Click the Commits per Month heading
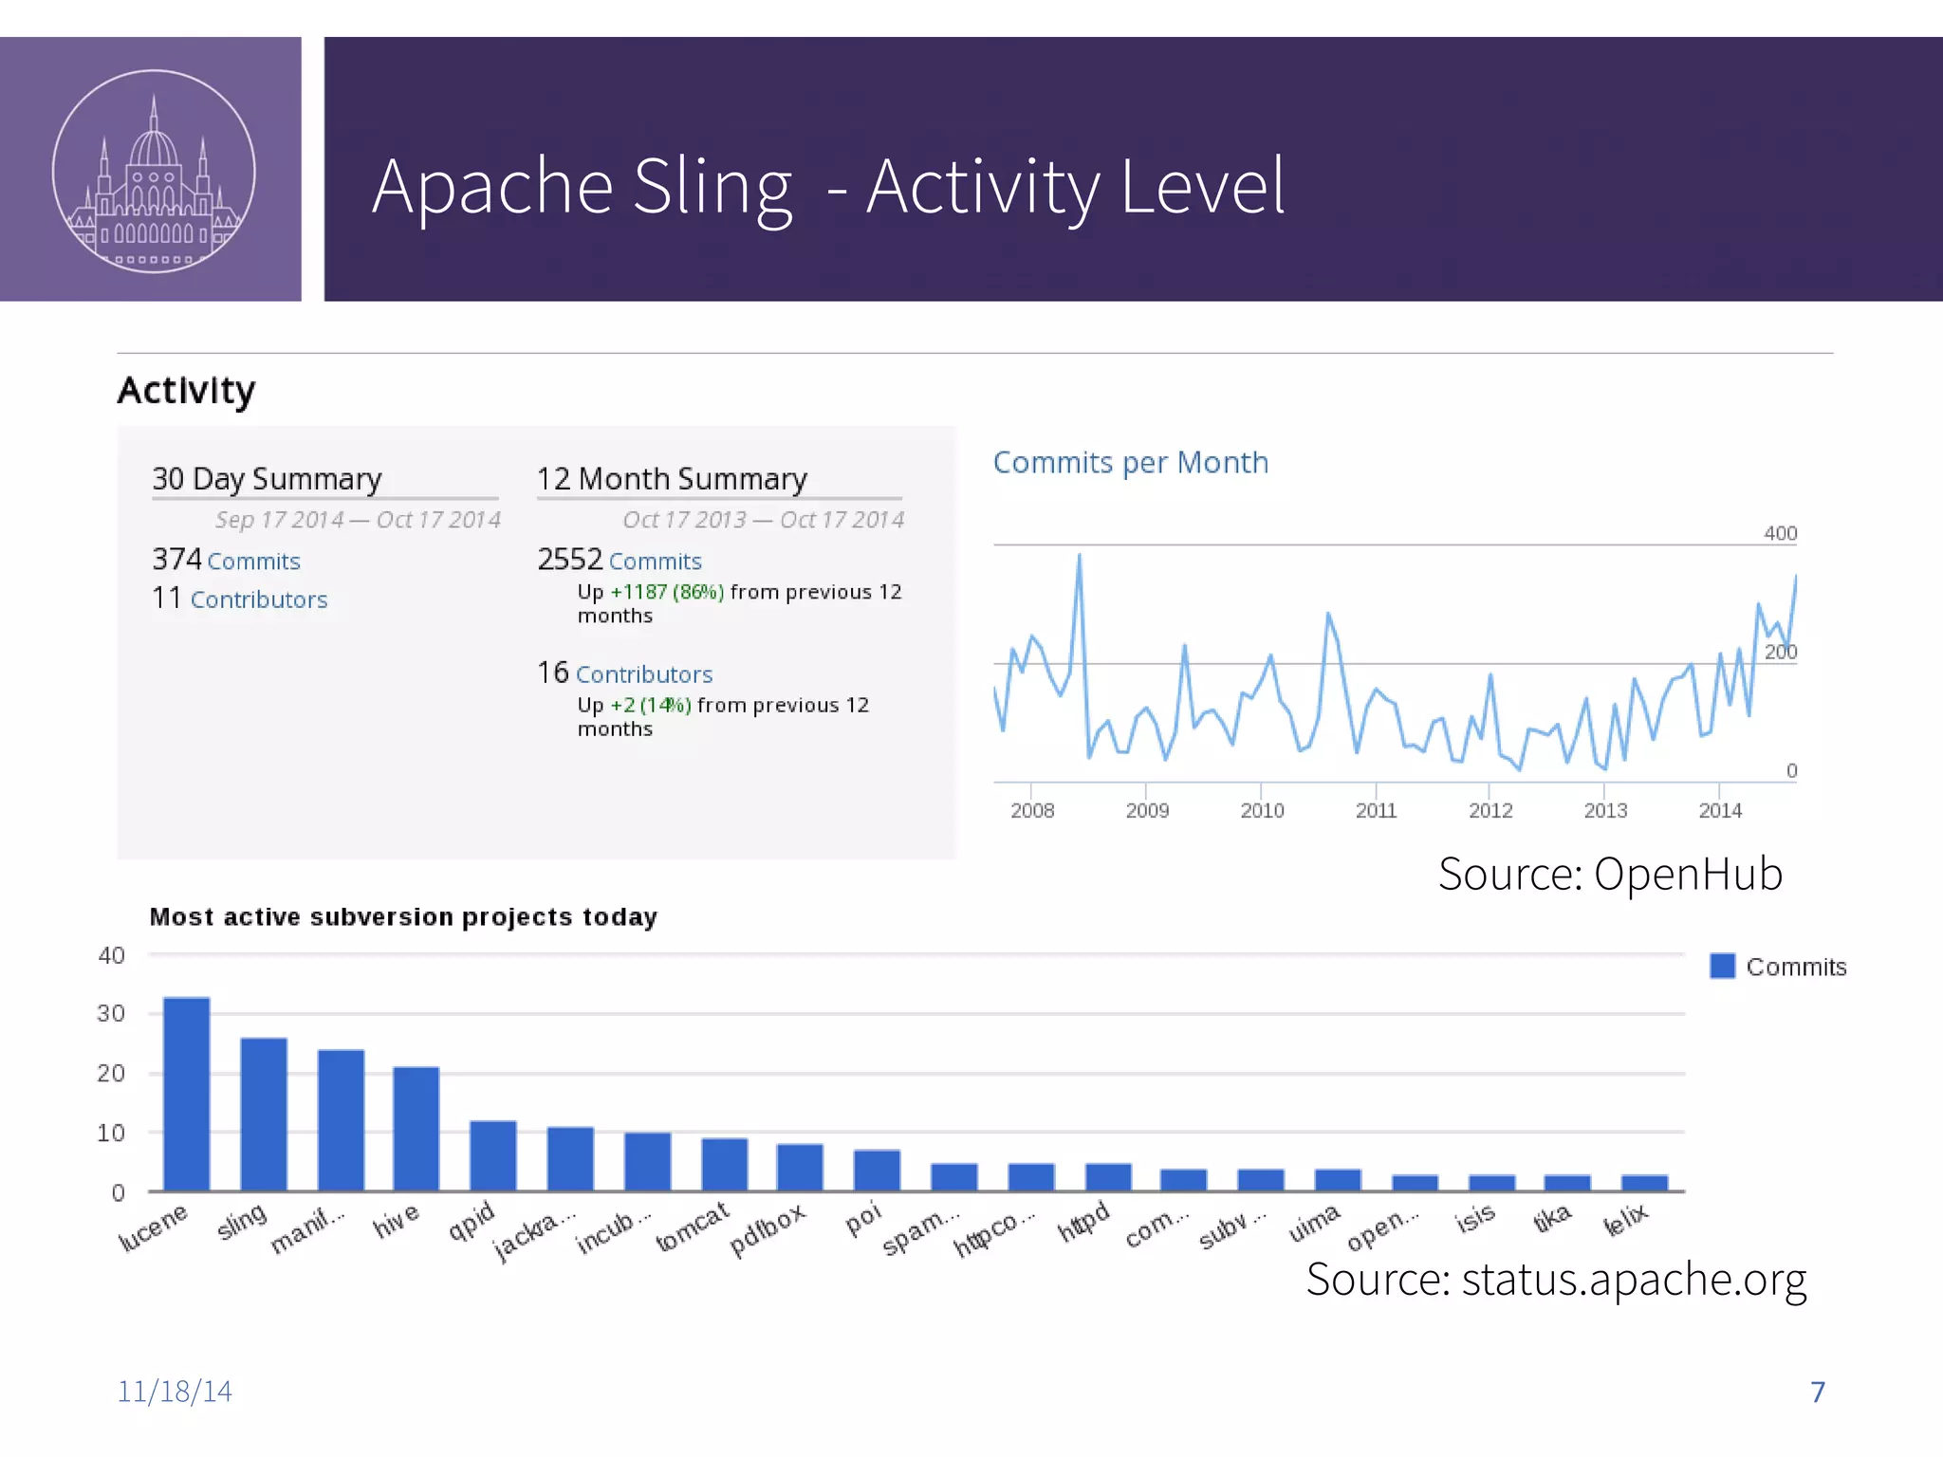The image size is (1943, 1457). (x=1130, y=463)
